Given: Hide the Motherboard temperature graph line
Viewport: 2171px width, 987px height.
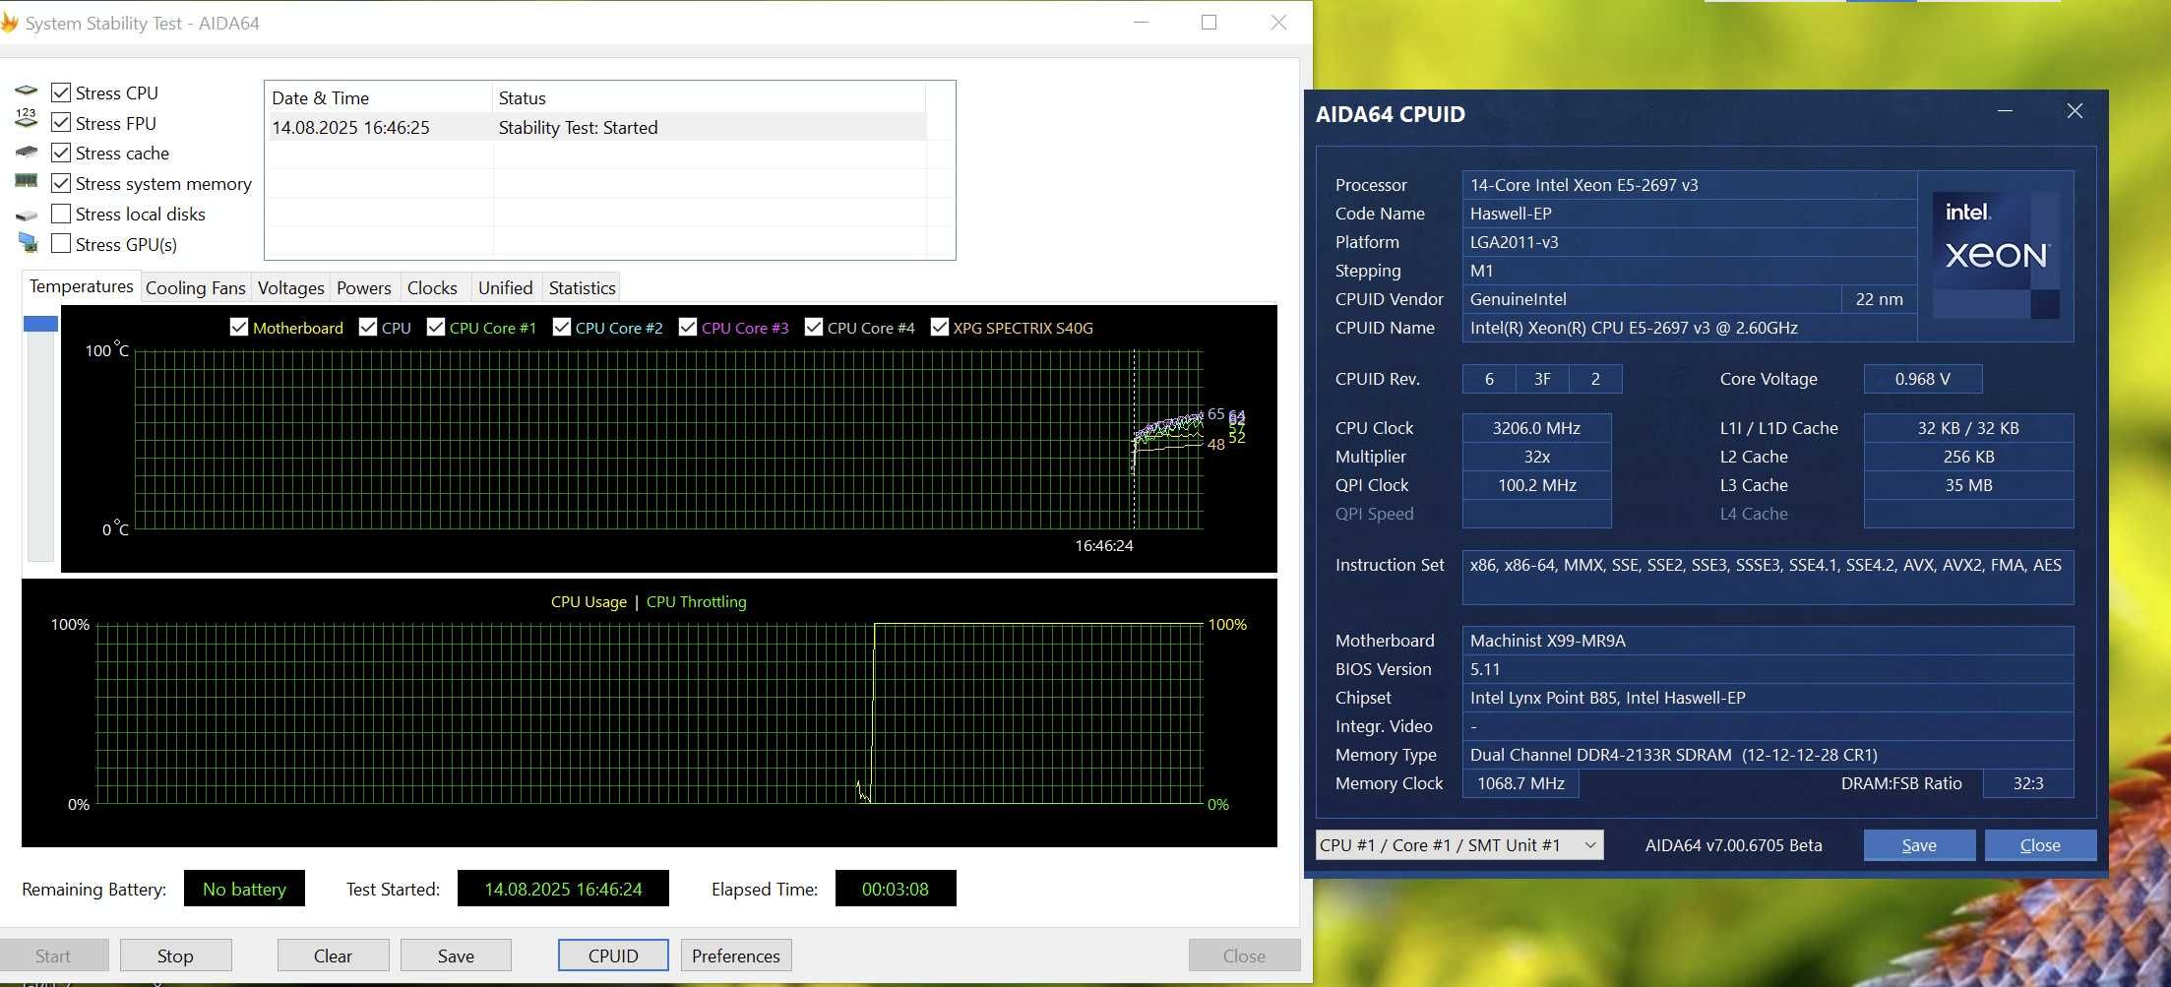Looking at the screenshot, I should coord(238,327).
